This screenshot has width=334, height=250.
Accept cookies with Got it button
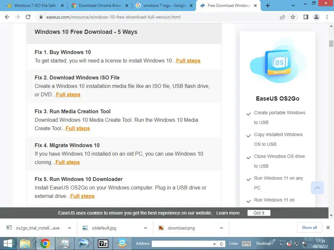259,213
